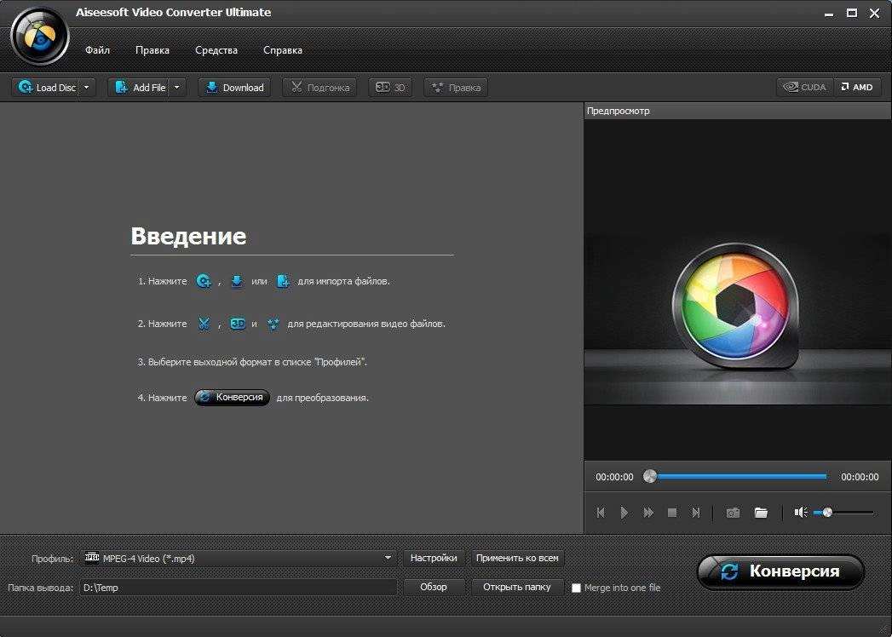Expand the Add File dropdown arrow
Image resolution: width=892 pixels, height=637 pixels.
(x=177, y=88)
